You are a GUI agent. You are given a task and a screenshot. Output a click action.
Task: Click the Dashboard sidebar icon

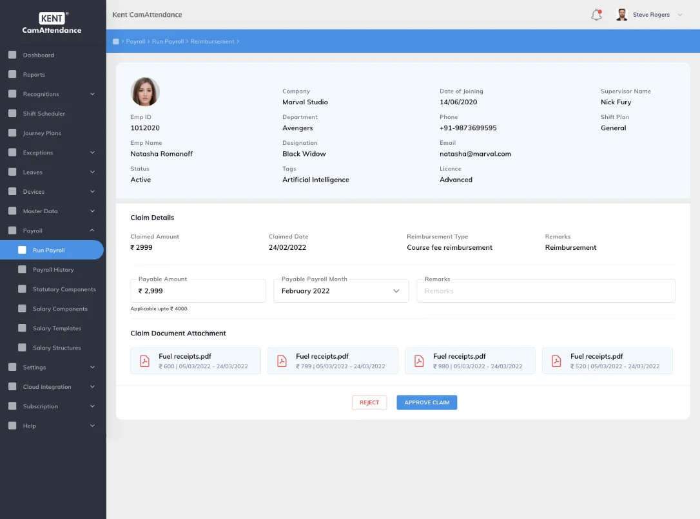12,55
